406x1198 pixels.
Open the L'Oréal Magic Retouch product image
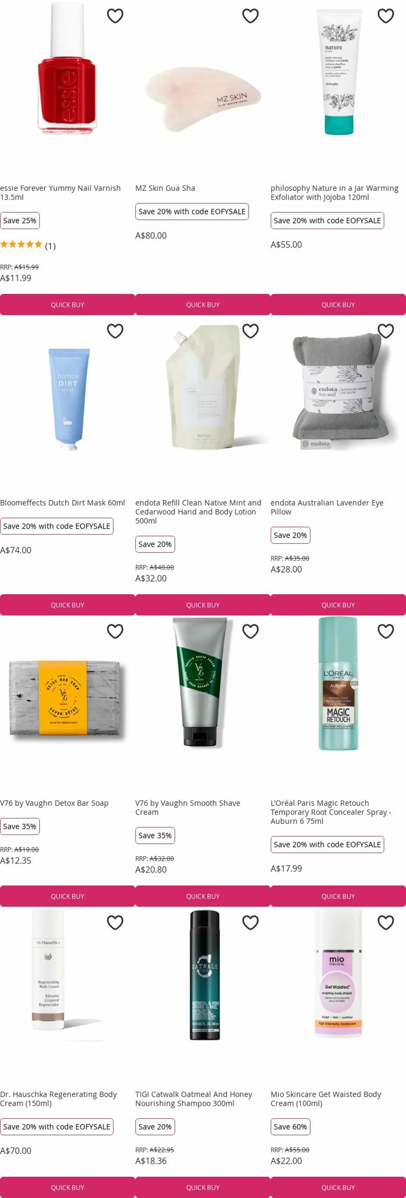coord(338,684)
